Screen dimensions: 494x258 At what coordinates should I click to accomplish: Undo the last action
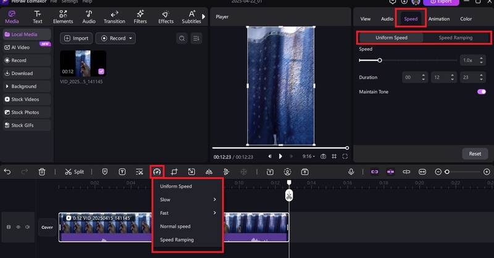pyautogui.click(x=7, y=172)
